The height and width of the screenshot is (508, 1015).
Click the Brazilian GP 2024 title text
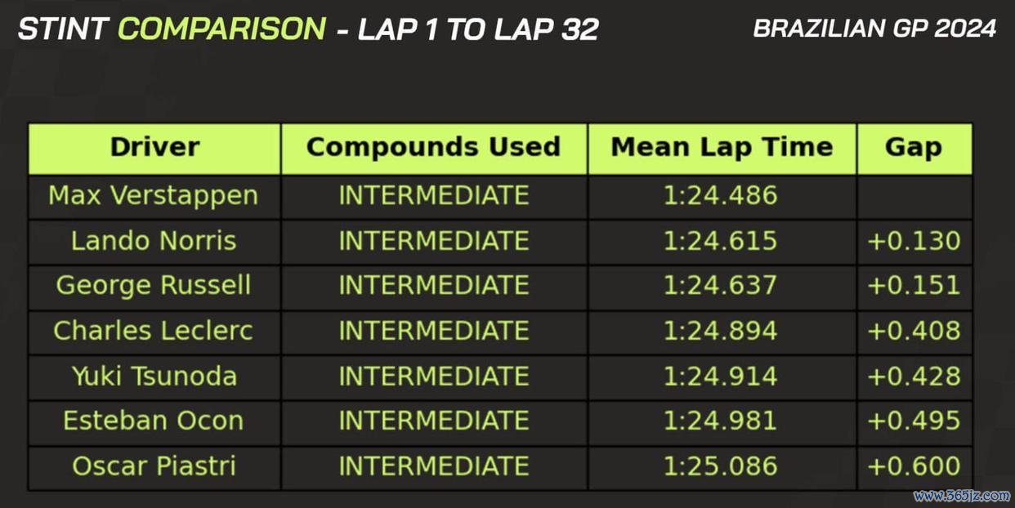[x=874, y=29]
